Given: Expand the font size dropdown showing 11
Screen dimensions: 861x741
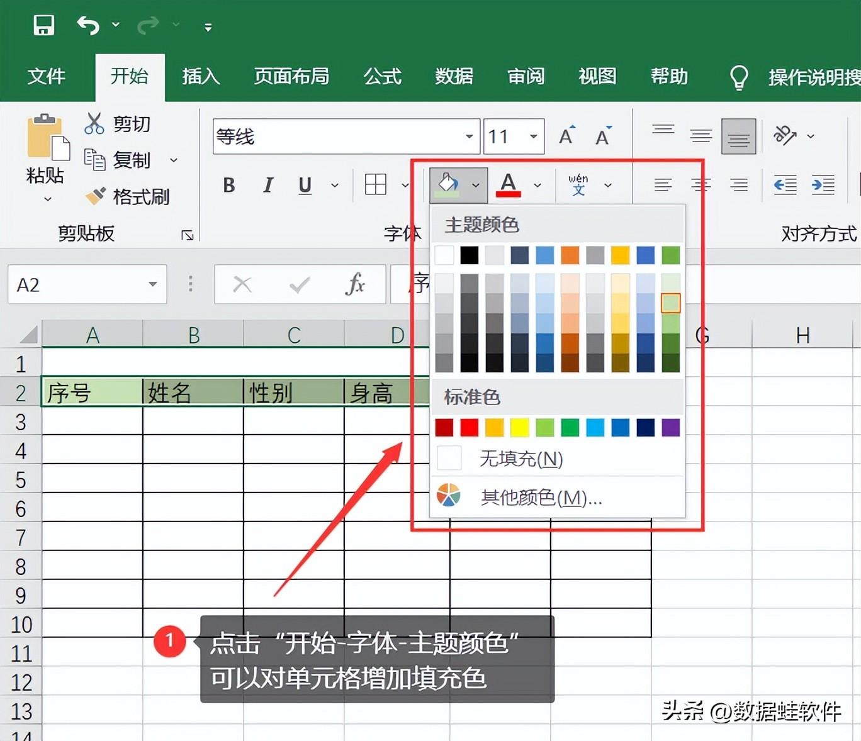Looking at the screenshot, I should (533, 136).
